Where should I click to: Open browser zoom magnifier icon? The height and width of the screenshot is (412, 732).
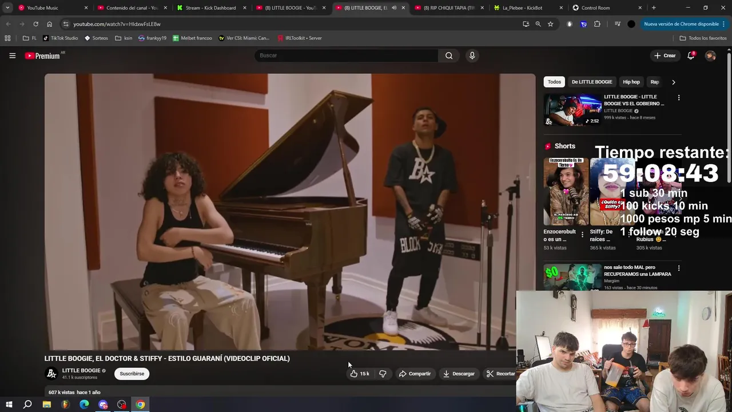click(x=538, y=24)
